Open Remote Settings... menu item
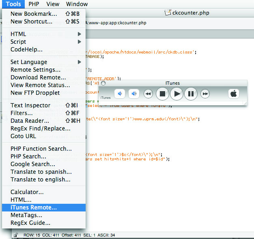The width and height of the screenshot is (254, 239). click(44, 70)
